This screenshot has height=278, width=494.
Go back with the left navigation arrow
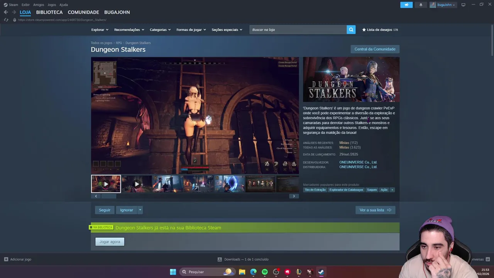[6, 12]
